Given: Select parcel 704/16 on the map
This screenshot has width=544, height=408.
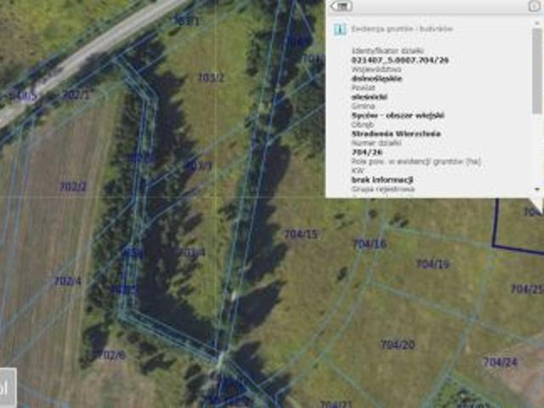Looking at the screenshot, I should (370, 244).
